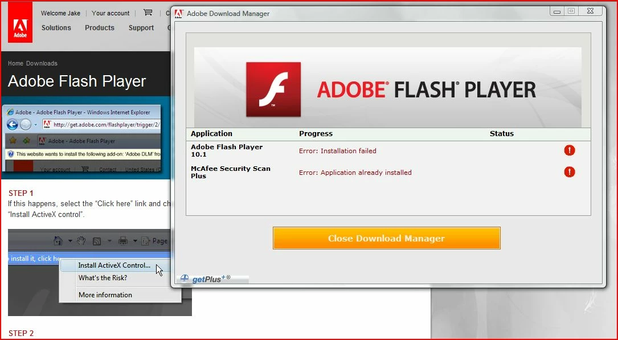Choose 'Install ActiveX Control...' context menu entry

pos(114,265)
